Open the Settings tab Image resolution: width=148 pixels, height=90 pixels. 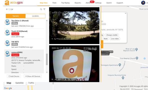[x=98, y=3]
